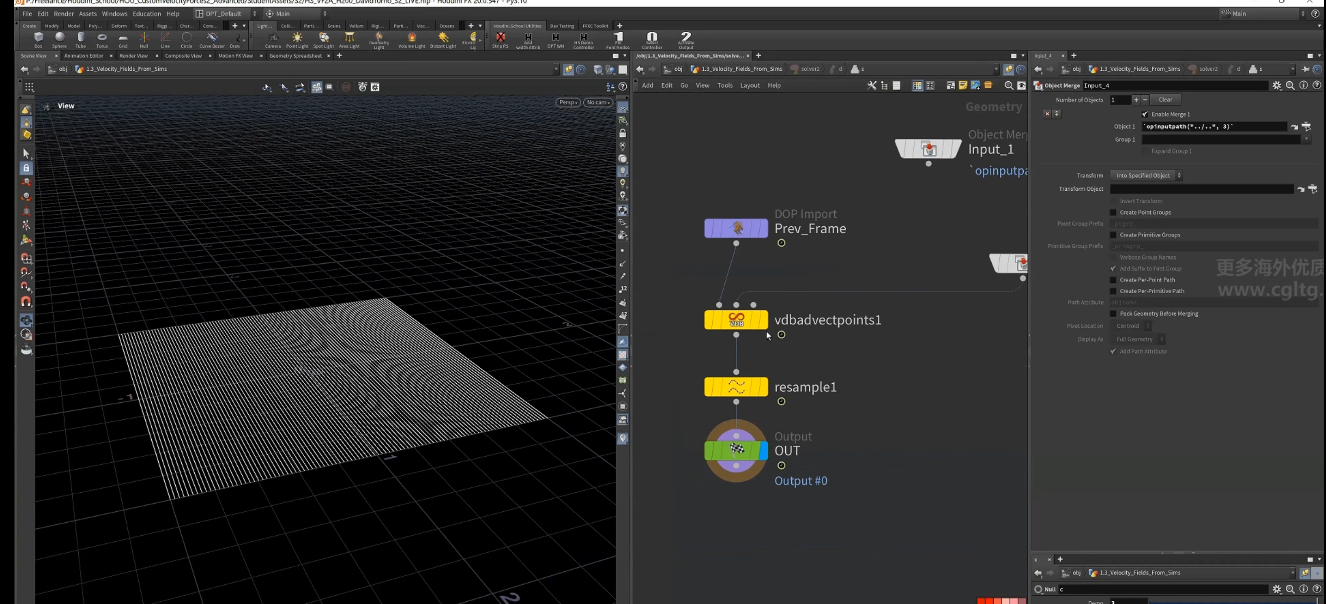Select the Prev_Frame DOP Import node
This screenshot has width=1326, height=604.
pyautogui.click(x=736, y=228)
